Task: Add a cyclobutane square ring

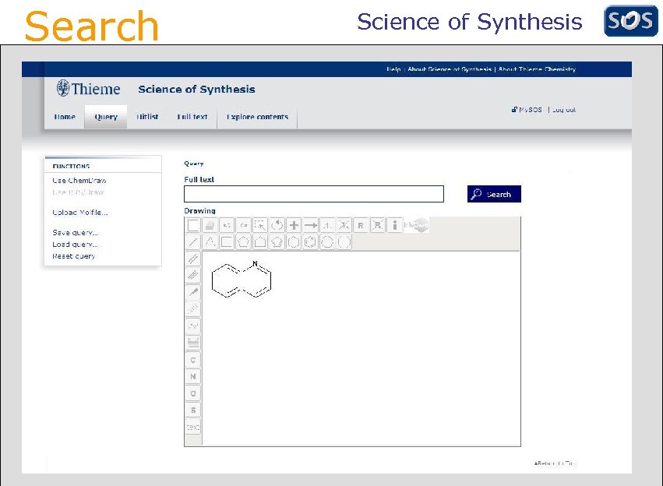Action: 227,242
